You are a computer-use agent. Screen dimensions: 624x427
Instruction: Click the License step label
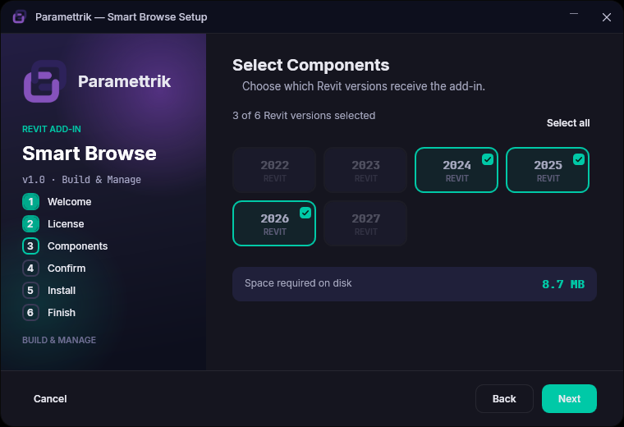point(66,224)
